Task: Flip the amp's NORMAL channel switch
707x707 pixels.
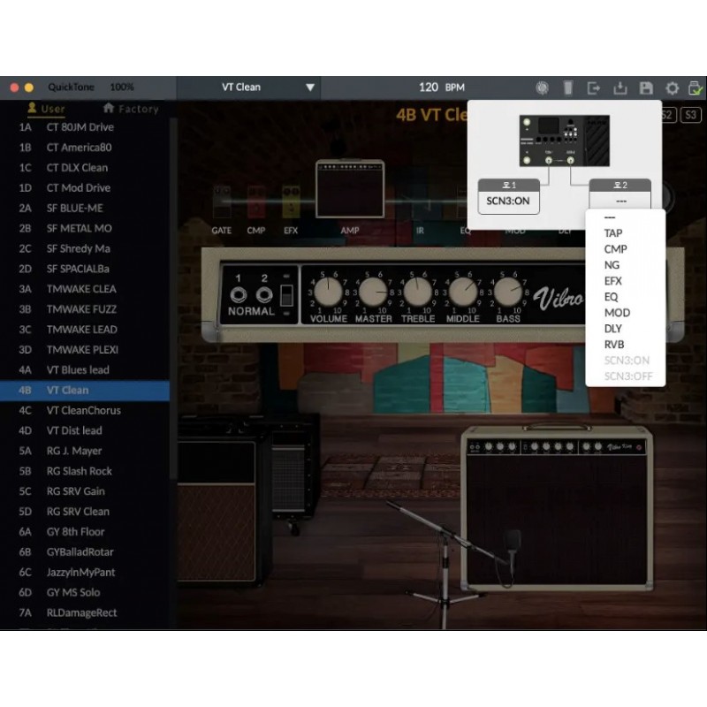Action: click(285, 295)
